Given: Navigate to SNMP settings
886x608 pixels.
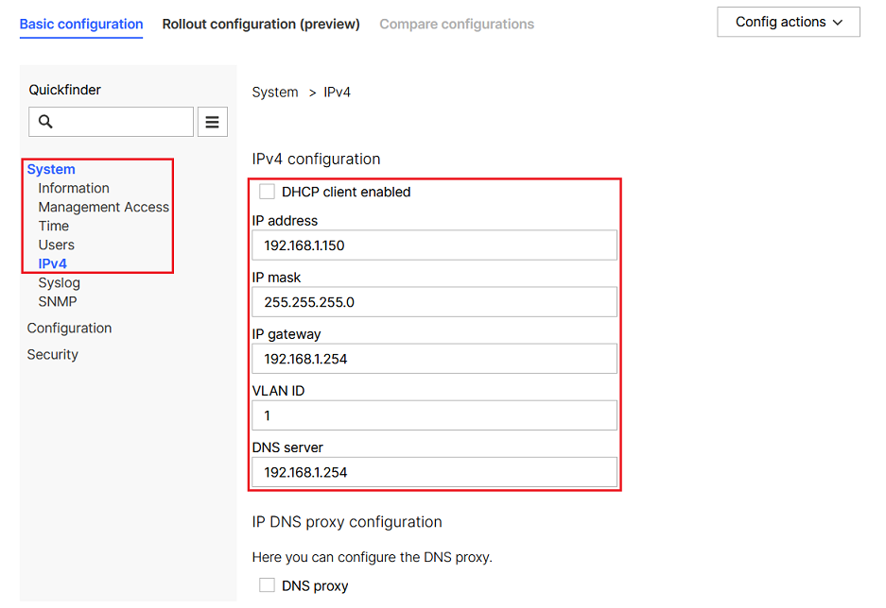Looking at the screenshot, I should click(58, 301).
